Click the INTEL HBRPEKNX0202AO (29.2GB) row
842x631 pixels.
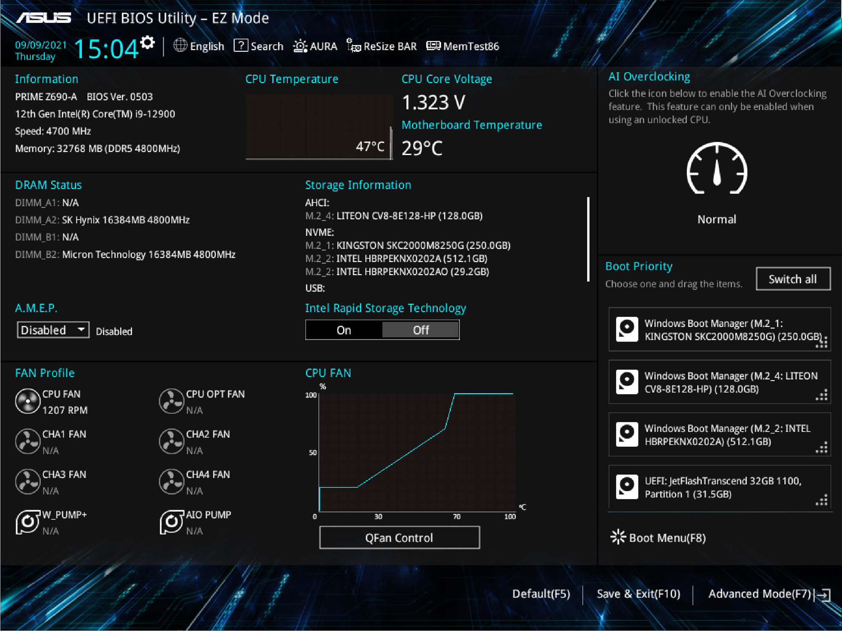pos(397,272)
